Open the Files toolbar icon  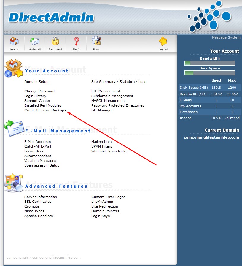point(96,42)
